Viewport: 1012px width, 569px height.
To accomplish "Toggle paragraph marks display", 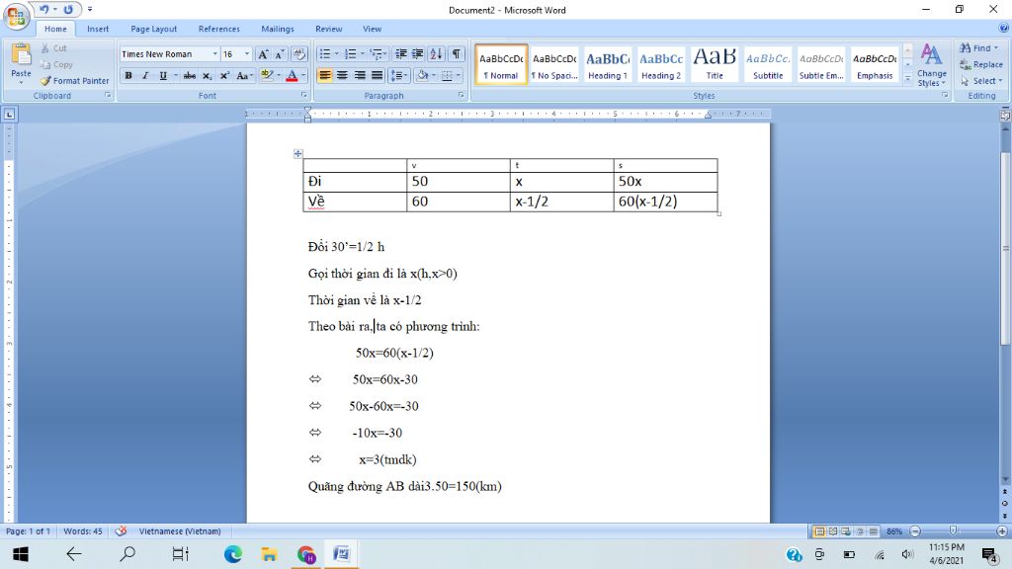I will click(457, 54).
